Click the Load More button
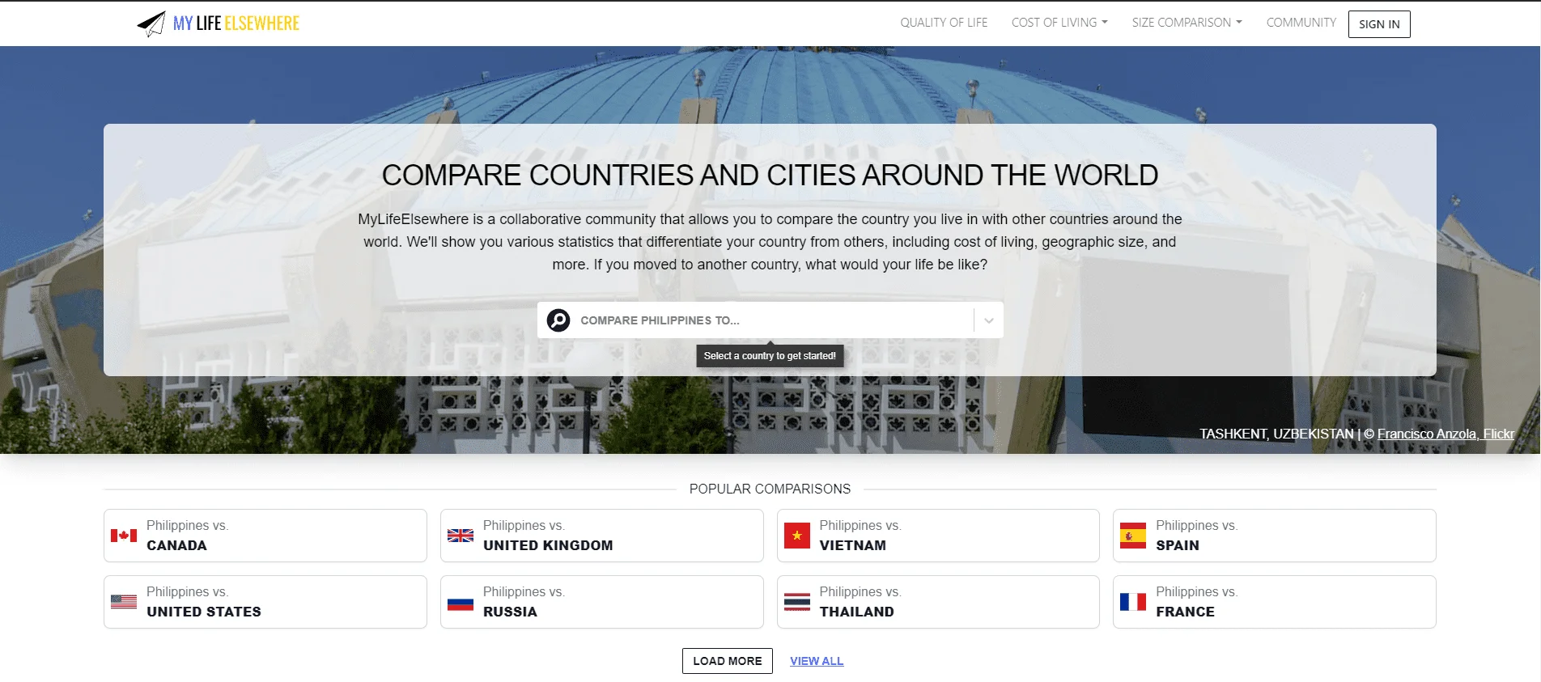This screenshot has width=1541, height=682. click(x=728, y=661)
